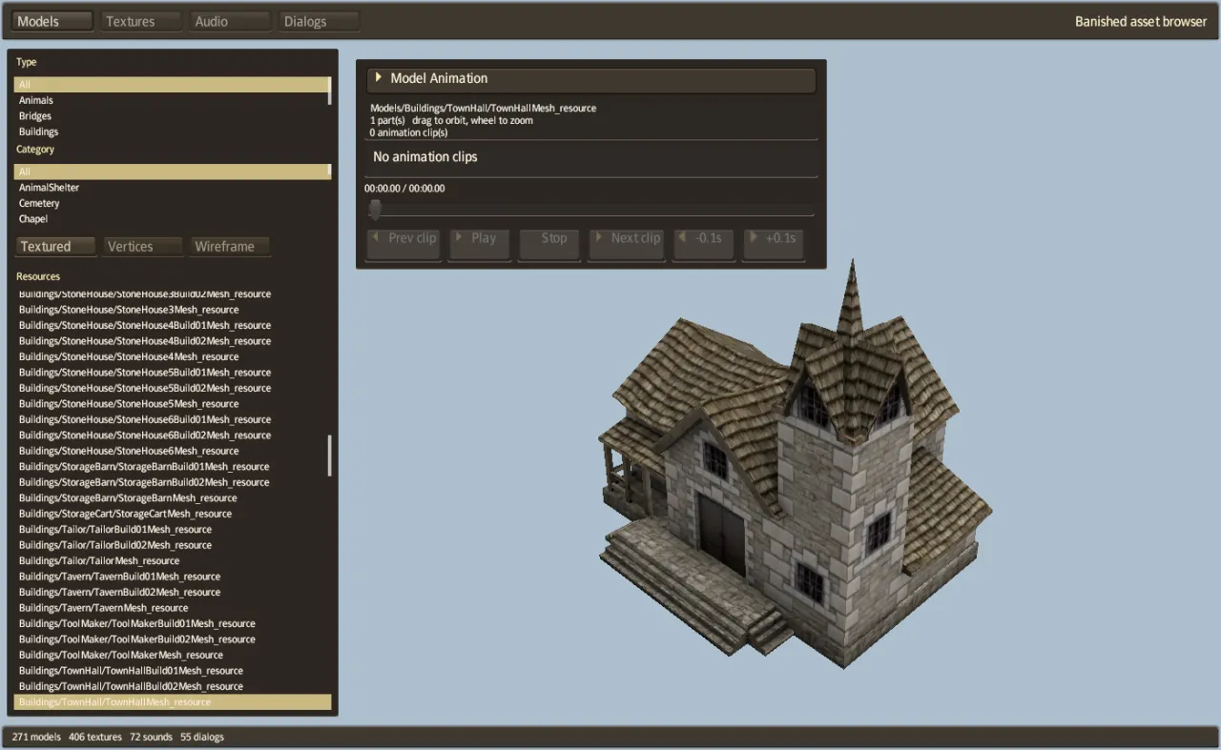Select TownHallBuild01Mesh_resource entry

[x=172, y=671]
